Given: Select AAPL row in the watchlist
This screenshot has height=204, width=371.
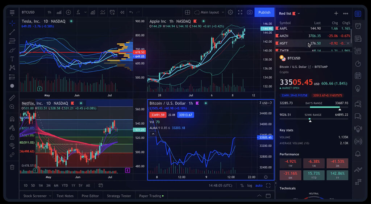Looking at the screenshot, I should point(313,28).
